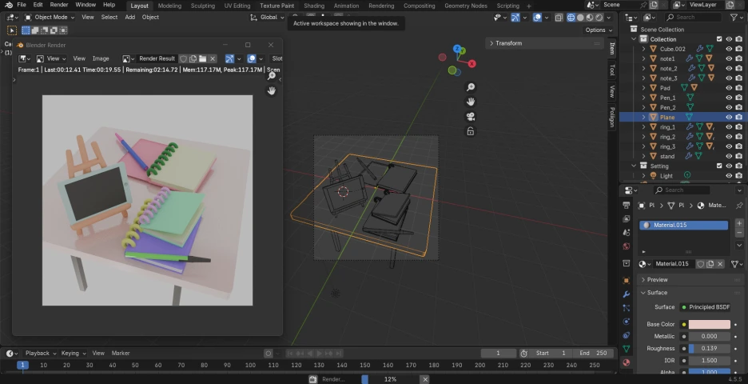Screen dimensions: 748x384
Task: Click the viewport zoom magnifier icon
Action: tap(471, 87)
